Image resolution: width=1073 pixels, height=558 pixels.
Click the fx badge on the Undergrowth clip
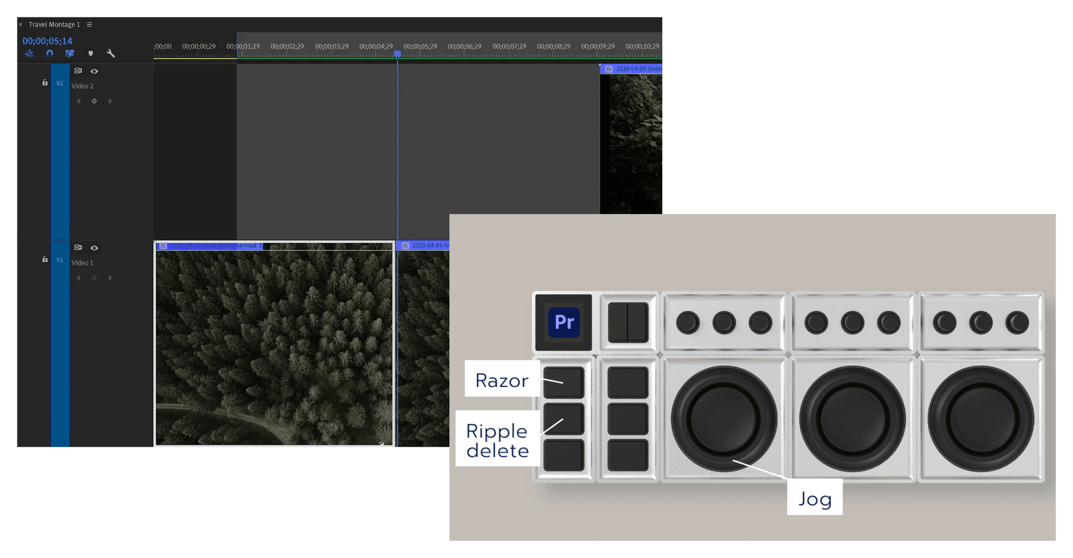[x=609, y=69]
